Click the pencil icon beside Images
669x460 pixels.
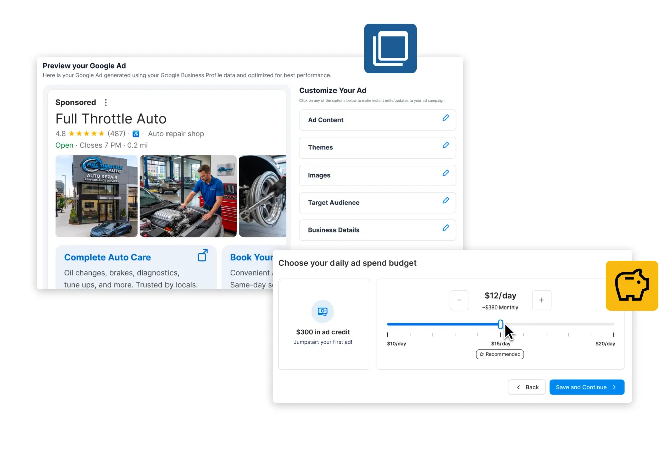point(446,173)
